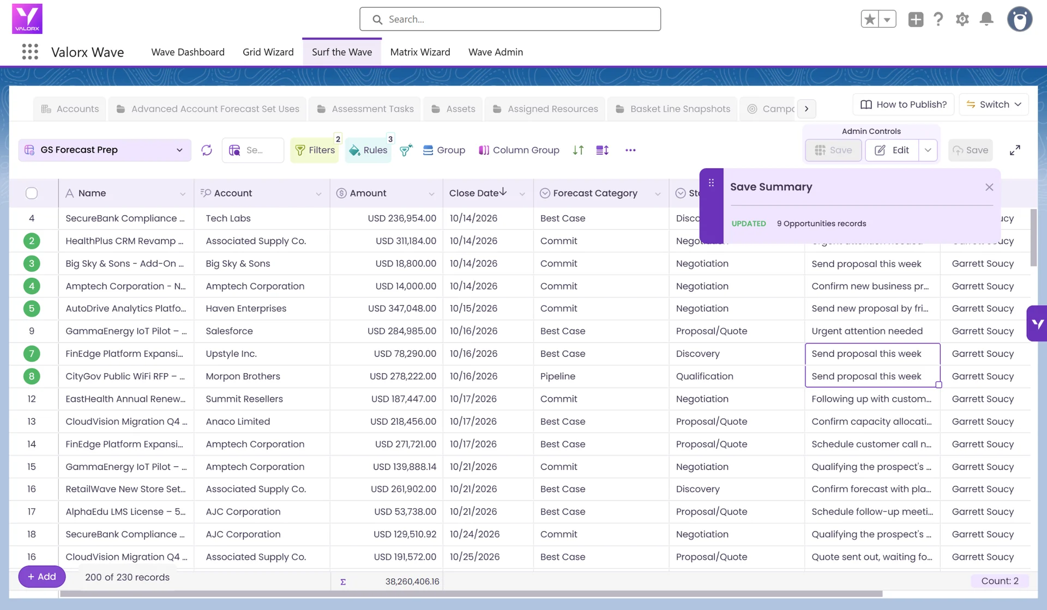
Task: Open the Valorx side panel tab
Action: [x=1037, y=324]
